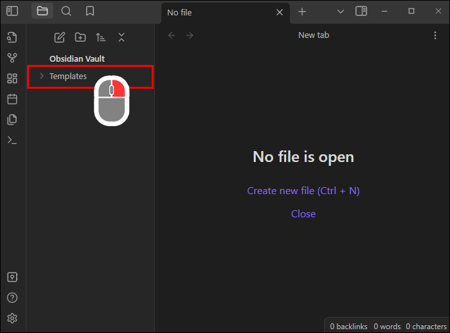Open the three-dot more options menu
The image size is (450, 333).
(x=435, y=35)
